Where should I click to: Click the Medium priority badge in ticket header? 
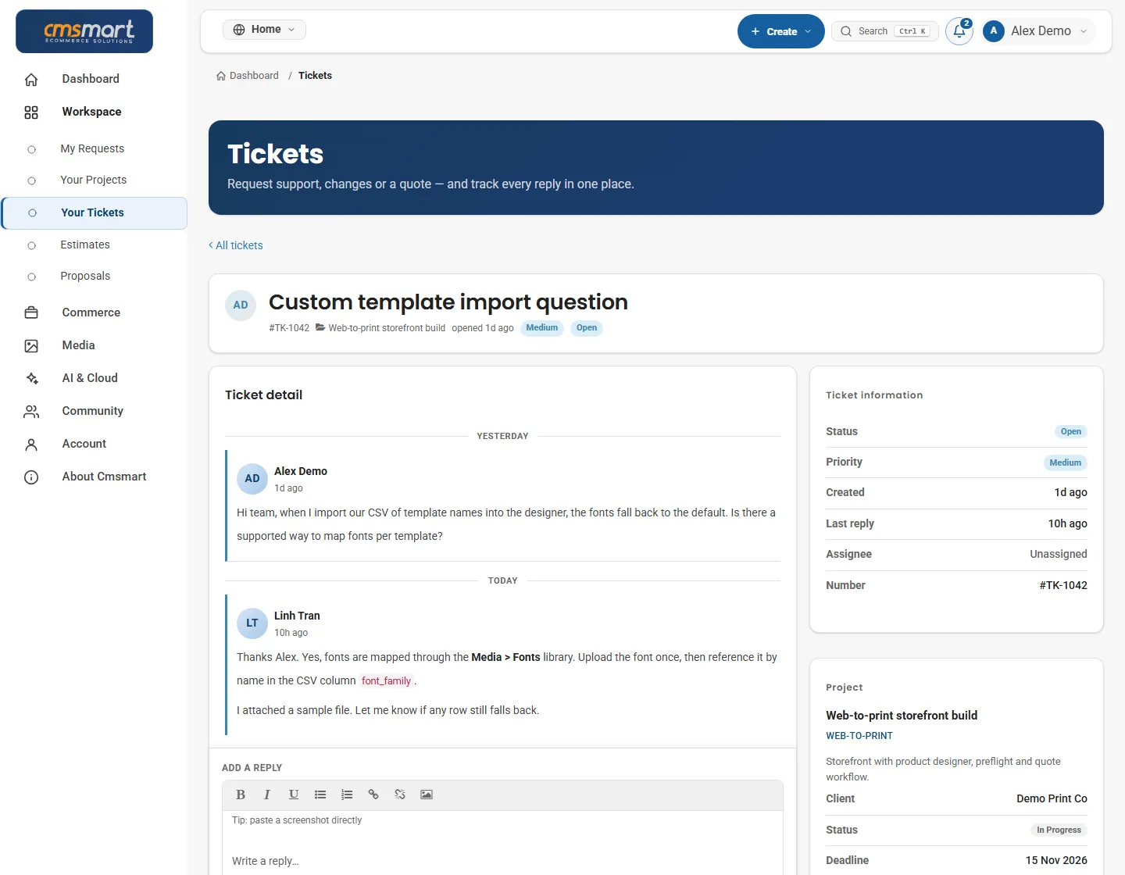click(x=542, y=328)
